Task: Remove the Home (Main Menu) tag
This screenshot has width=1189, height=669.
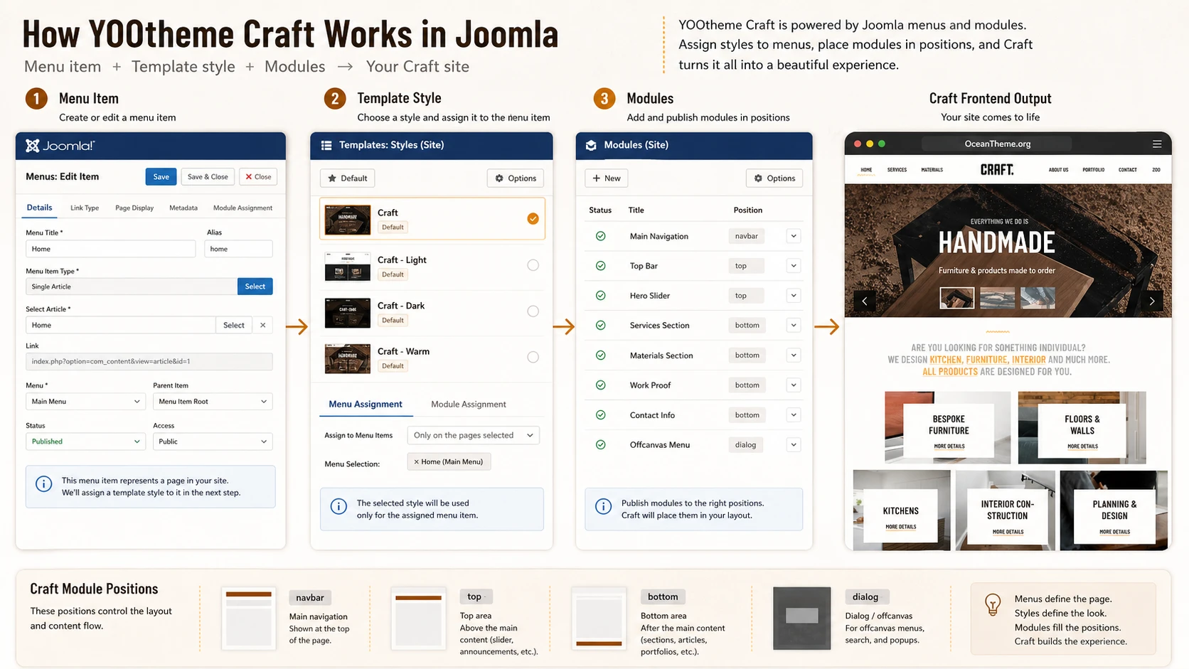Action: coord(417,462)
